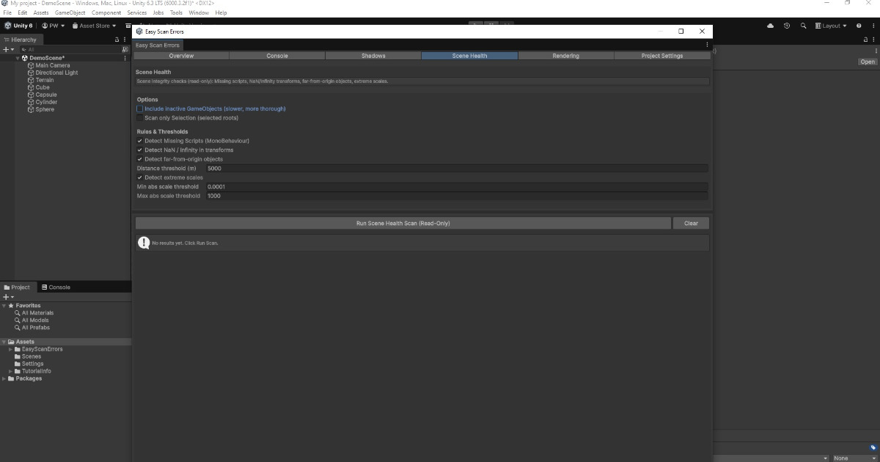Expand the TutorialInfo folder arrow
The image size is (880, 462).
click(x=10, y=371)
